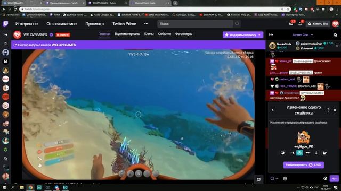The image size is (341, 191).
Task: Click NozkaStula in the gifters leaderboard
Action: [x=284, y=44]
